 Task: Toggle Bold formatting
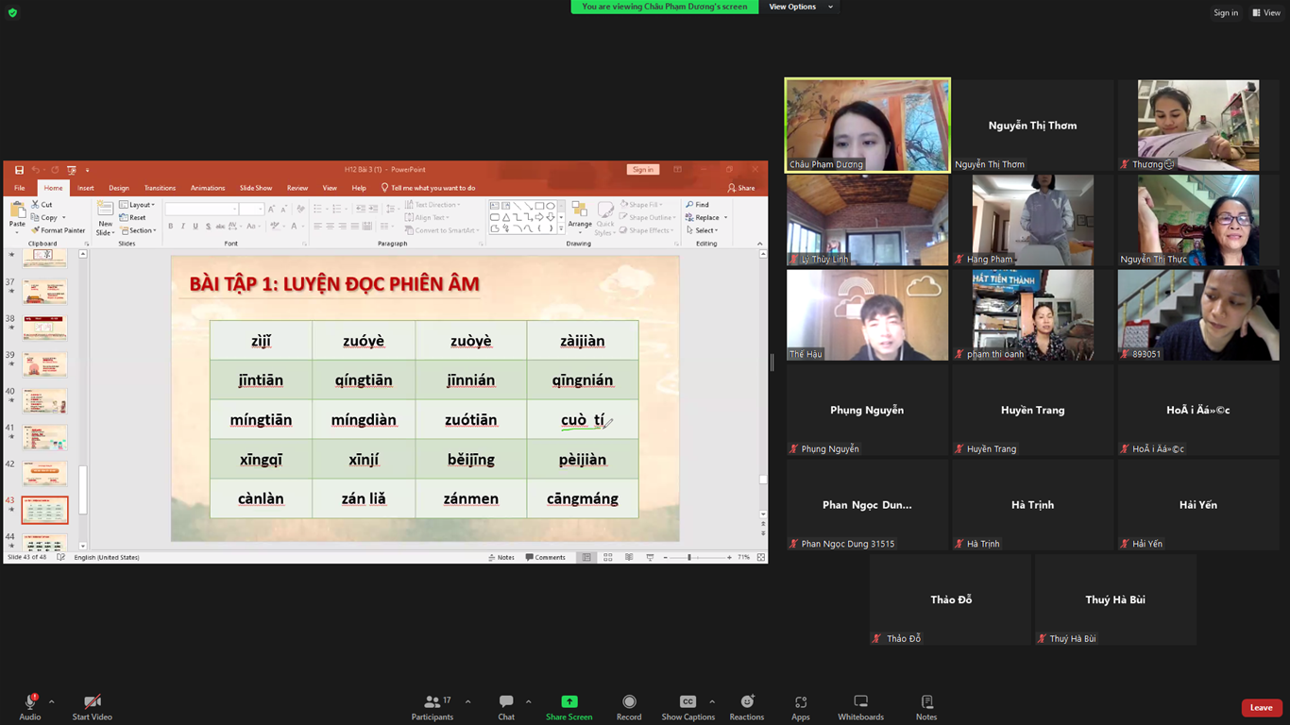point(171,227)
